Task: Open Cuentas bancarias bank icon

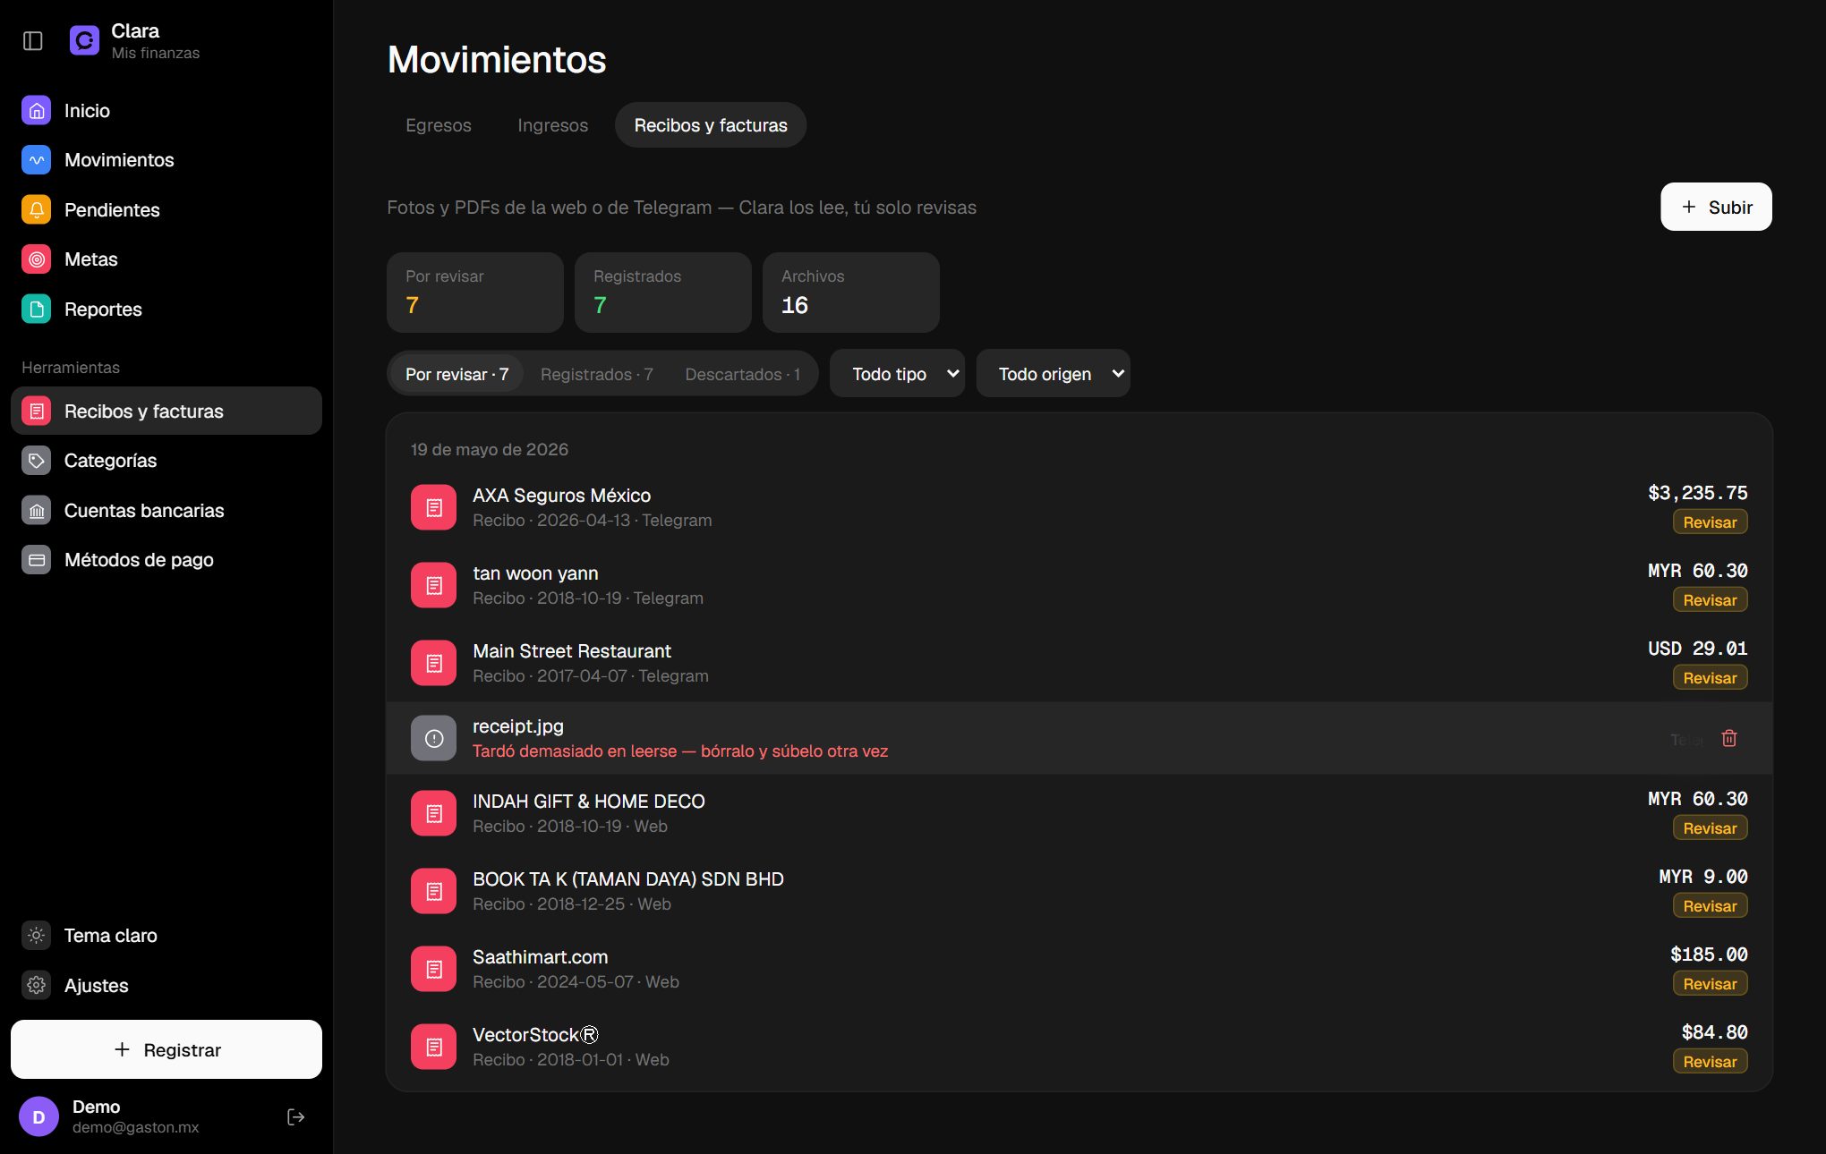Action: tap(37, 511)
